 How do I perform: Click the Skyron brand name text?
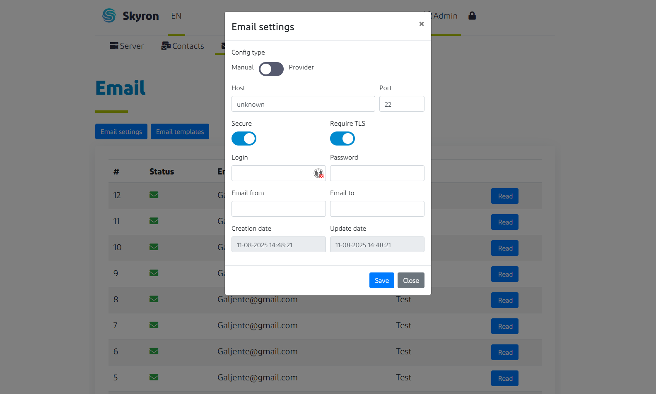click(x=141, y=16)
